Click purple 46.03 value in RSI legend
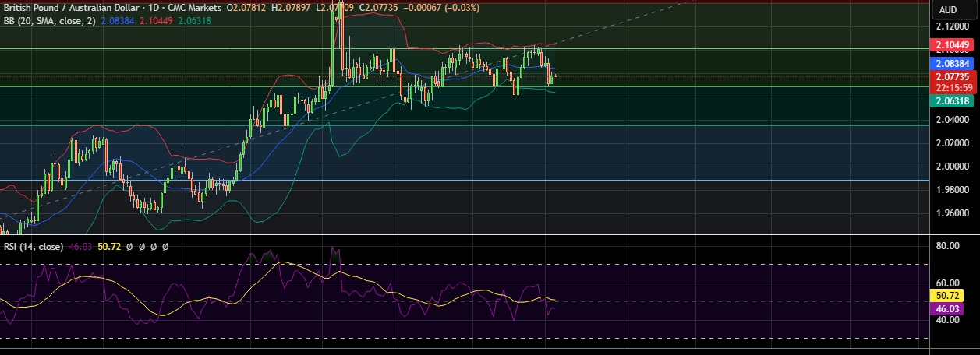980x355 pixels. pos(81,246)
